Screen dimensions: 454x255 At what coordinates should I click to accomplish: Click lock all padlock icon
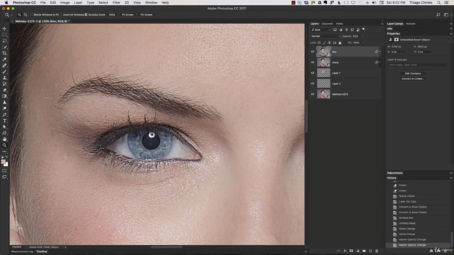tap(340, 42)
